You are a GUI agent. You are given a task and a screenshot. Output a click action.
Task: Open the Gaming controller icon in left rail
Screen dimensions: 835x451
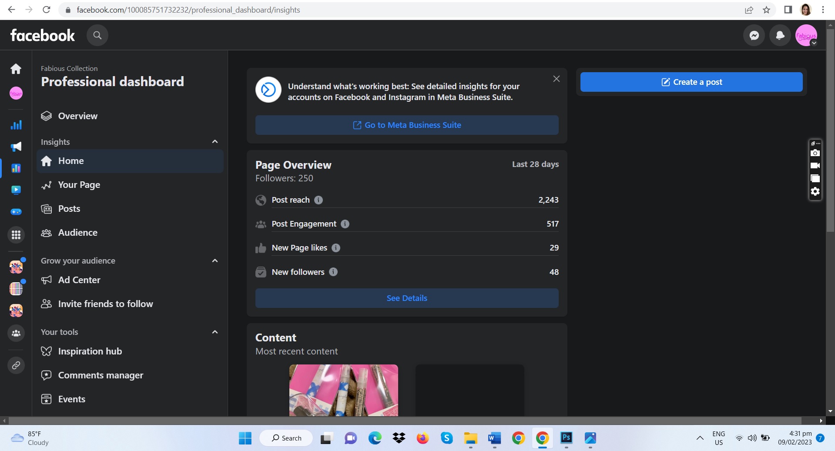coord(16,212)
